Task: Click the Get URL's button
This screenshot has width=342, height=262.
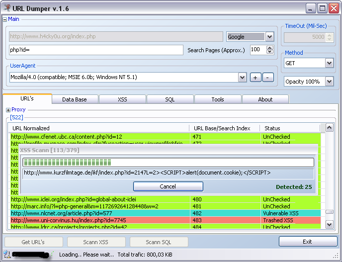Action: point(34,242)
